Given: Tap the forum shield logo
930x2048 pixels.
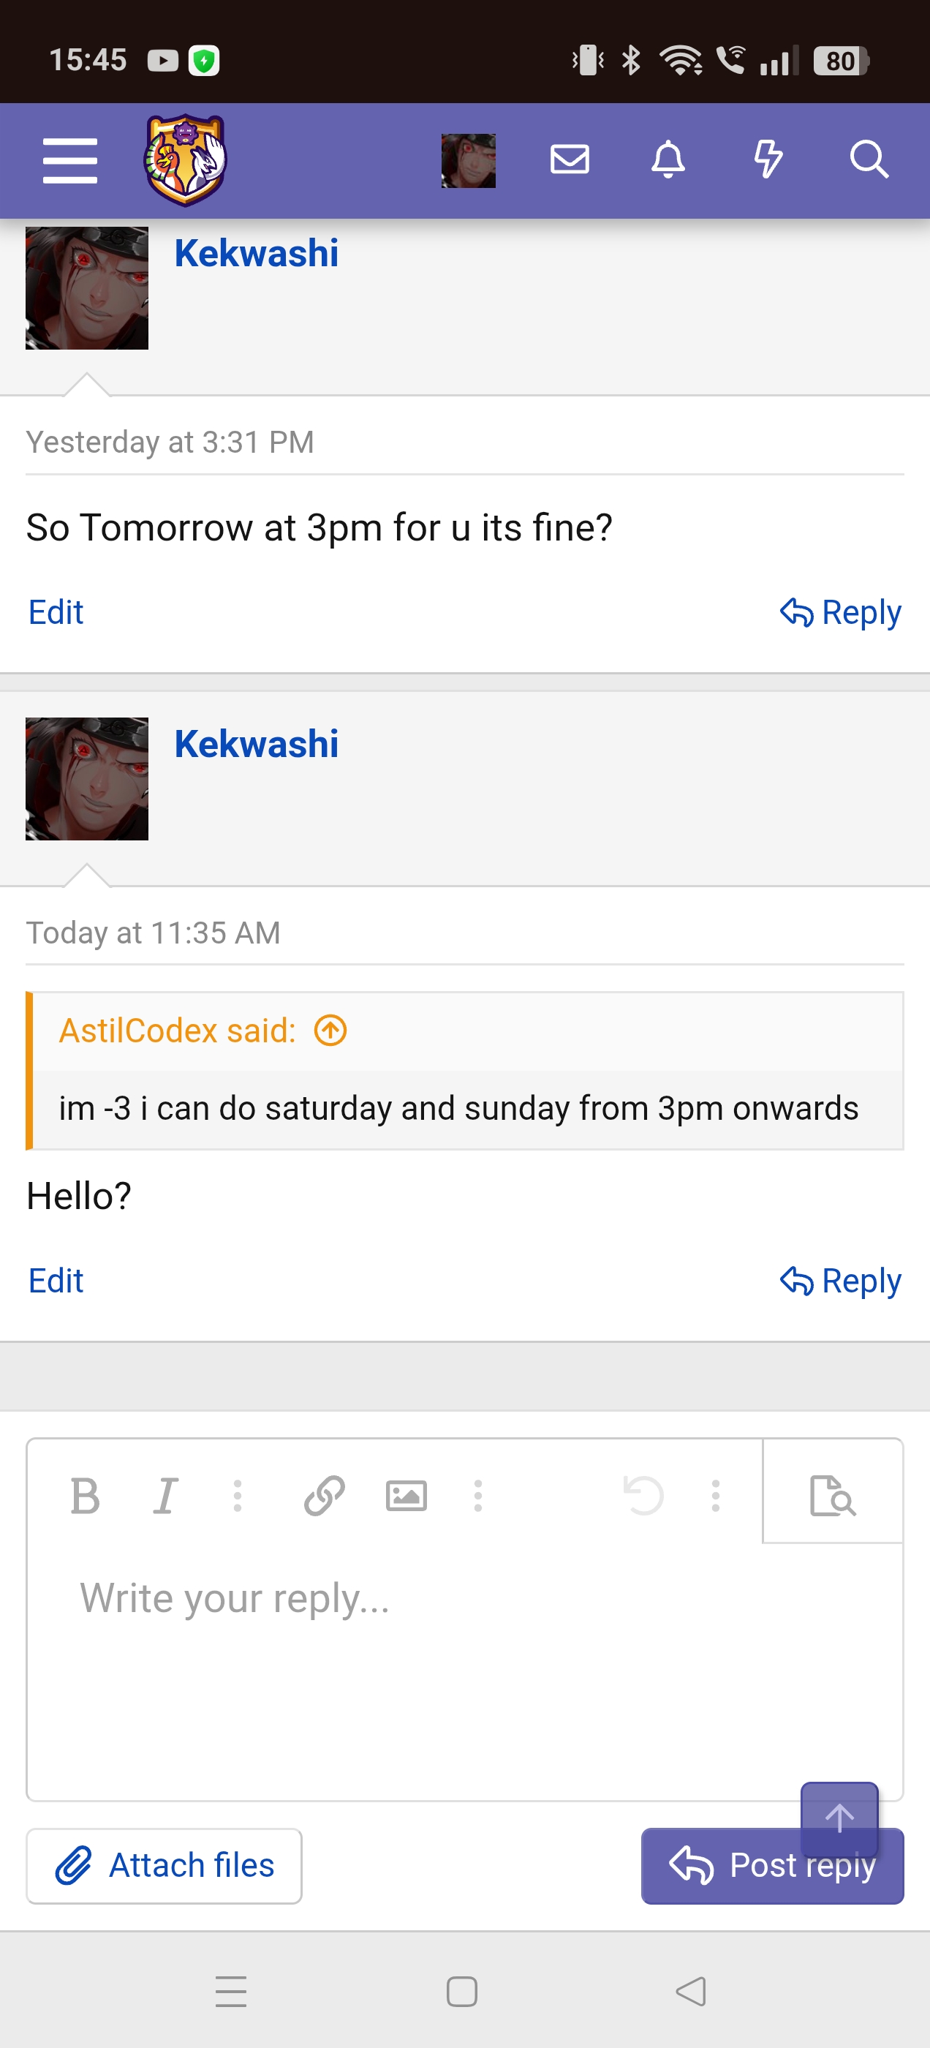Looking at the screenshot, I should 185,159.
